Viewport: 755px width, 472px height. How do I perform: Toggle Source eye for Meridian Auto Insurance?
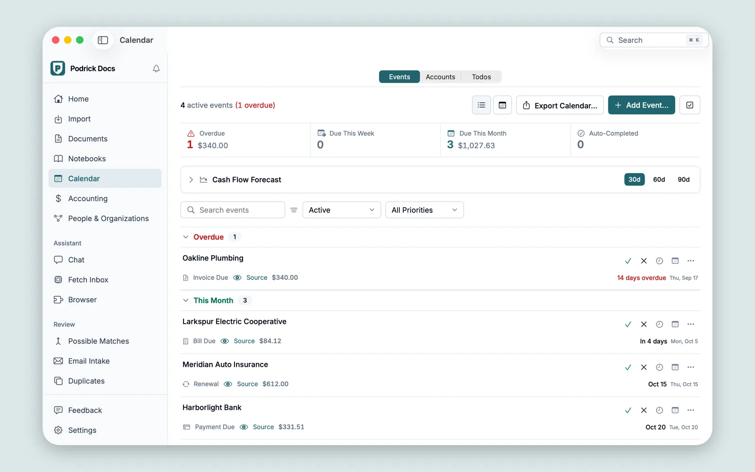click(x=228, y=384)
